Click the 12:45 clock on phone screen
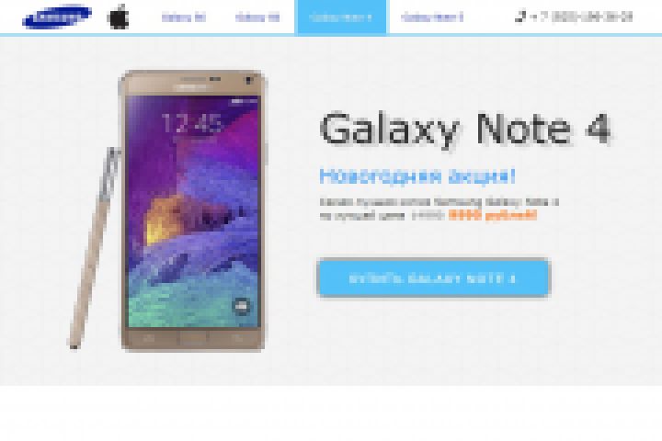 pos(192,123)
